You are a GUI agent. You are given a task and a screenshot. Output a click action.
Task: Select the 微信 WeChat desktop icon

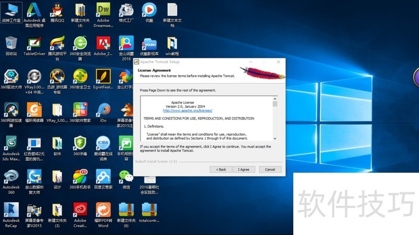[126, 179]
